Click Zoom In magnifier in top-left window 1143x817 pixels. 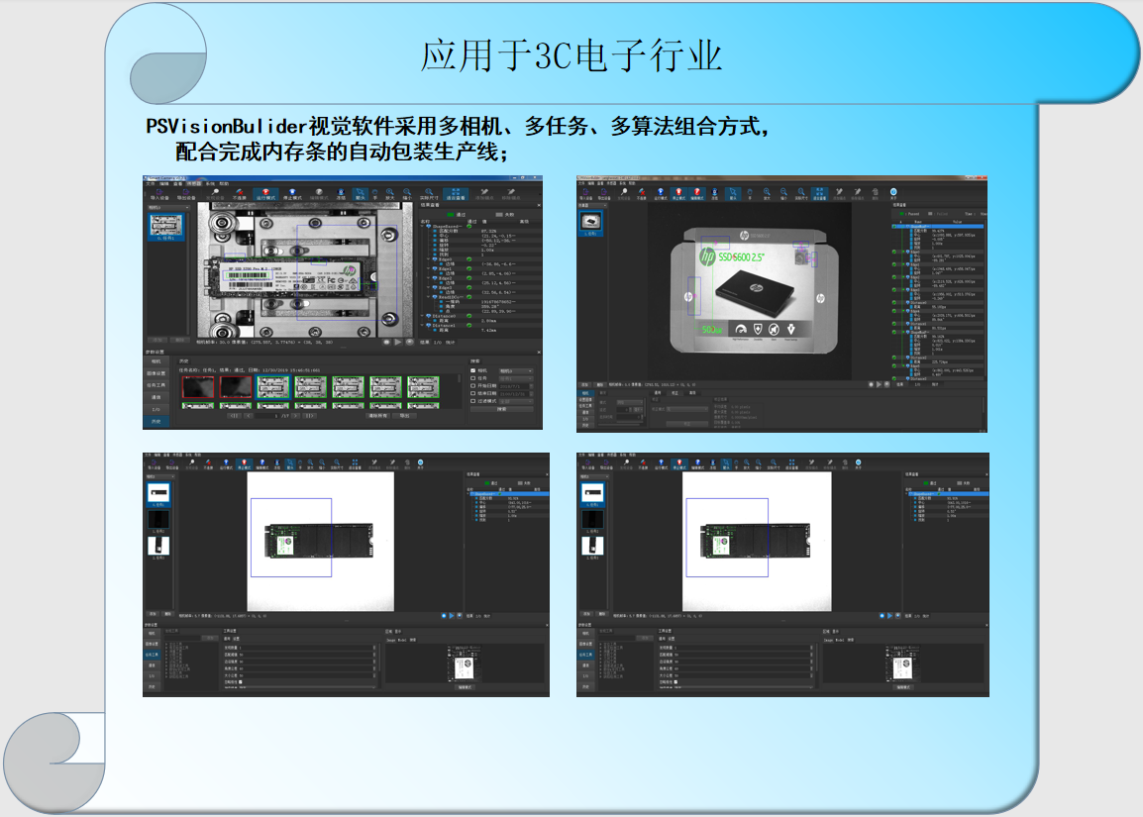click(388, 194)
